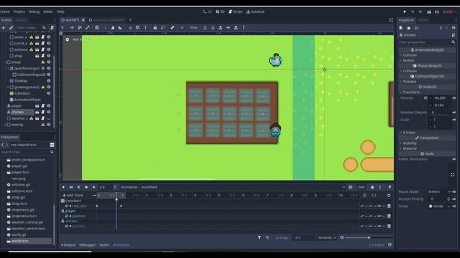Select the Rotate Mode tool

tap(80, 27)
